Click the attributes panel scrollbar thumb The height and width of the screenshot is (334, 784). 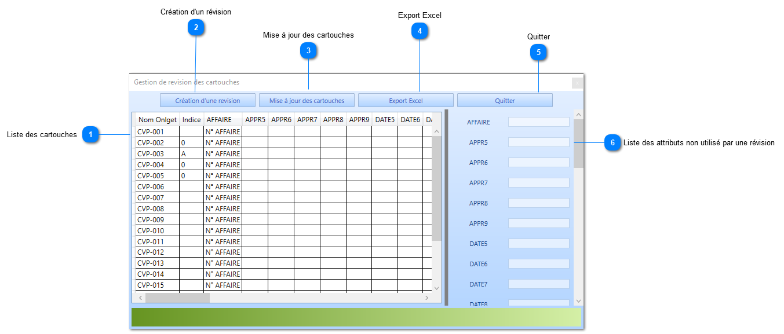[x=578, y=144]
